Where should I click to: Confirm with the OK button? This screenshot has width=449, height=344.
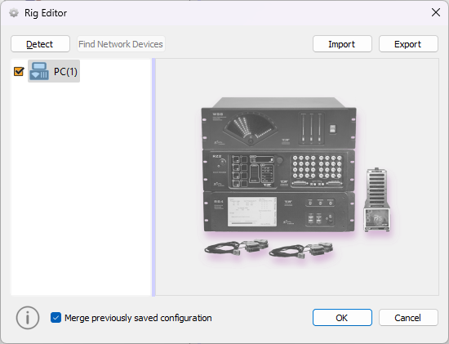(x=342, y=317)
